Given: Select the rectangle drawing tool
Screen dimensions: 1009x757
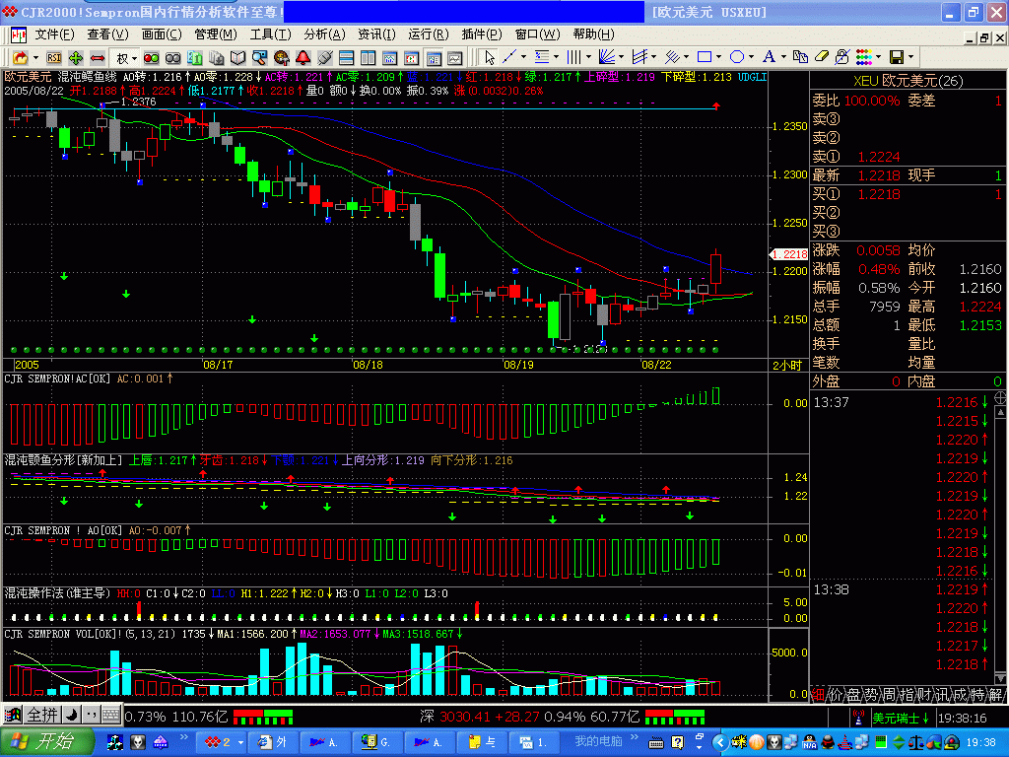Looking at the screenshot, I should coord(705,57).
